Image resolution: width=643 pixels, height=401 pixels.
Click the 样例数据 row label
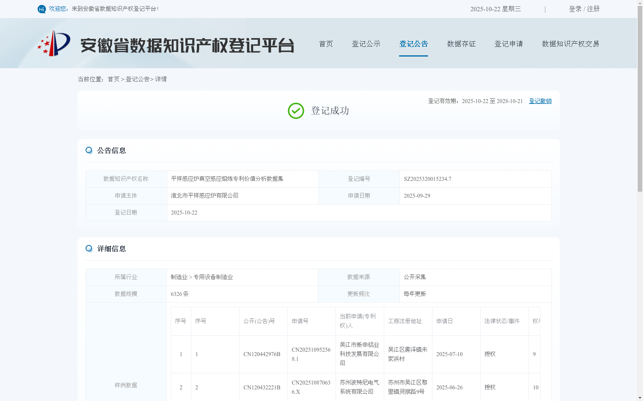[x=126, y=385]
